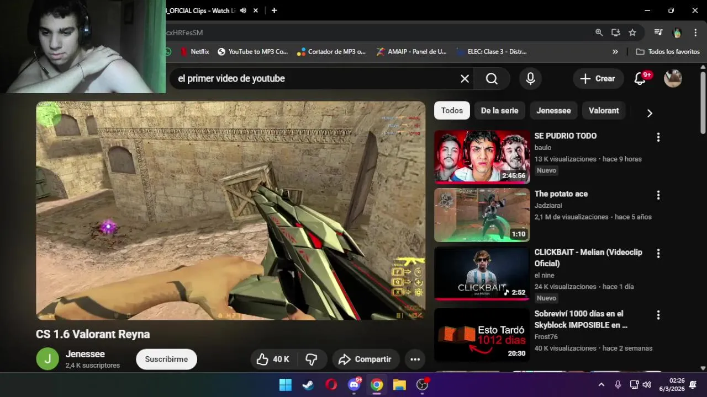Screen dimensions: 707x397
Task: Open the ELEC: Clase 3 bookmark
Action: (x=492, y=52)
